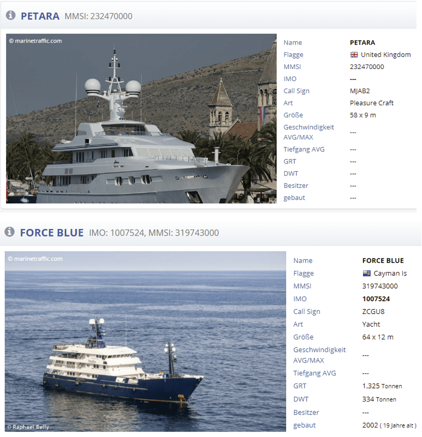Select the United Kingdom flag text
422x437 pixels.
click(x=386, y=54)
